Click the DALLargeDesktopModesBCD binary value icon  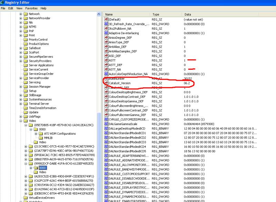107,128
